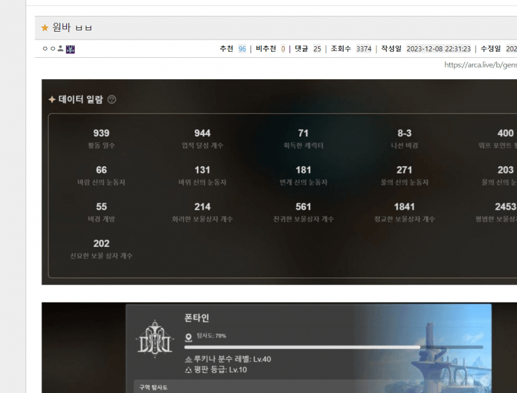
Task: Open the arca.live source link
Action: tap(480, 65)
